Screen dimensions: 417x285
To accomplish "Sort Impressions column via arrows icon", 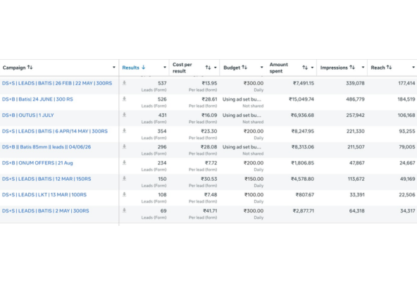I will point(352,68).
